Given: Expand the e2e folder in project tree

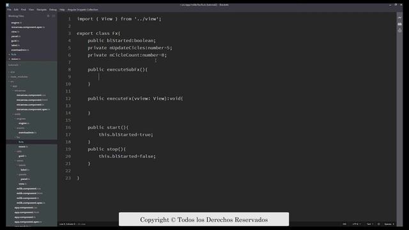Looking at the screenshot, I should [x=12, y=72].
